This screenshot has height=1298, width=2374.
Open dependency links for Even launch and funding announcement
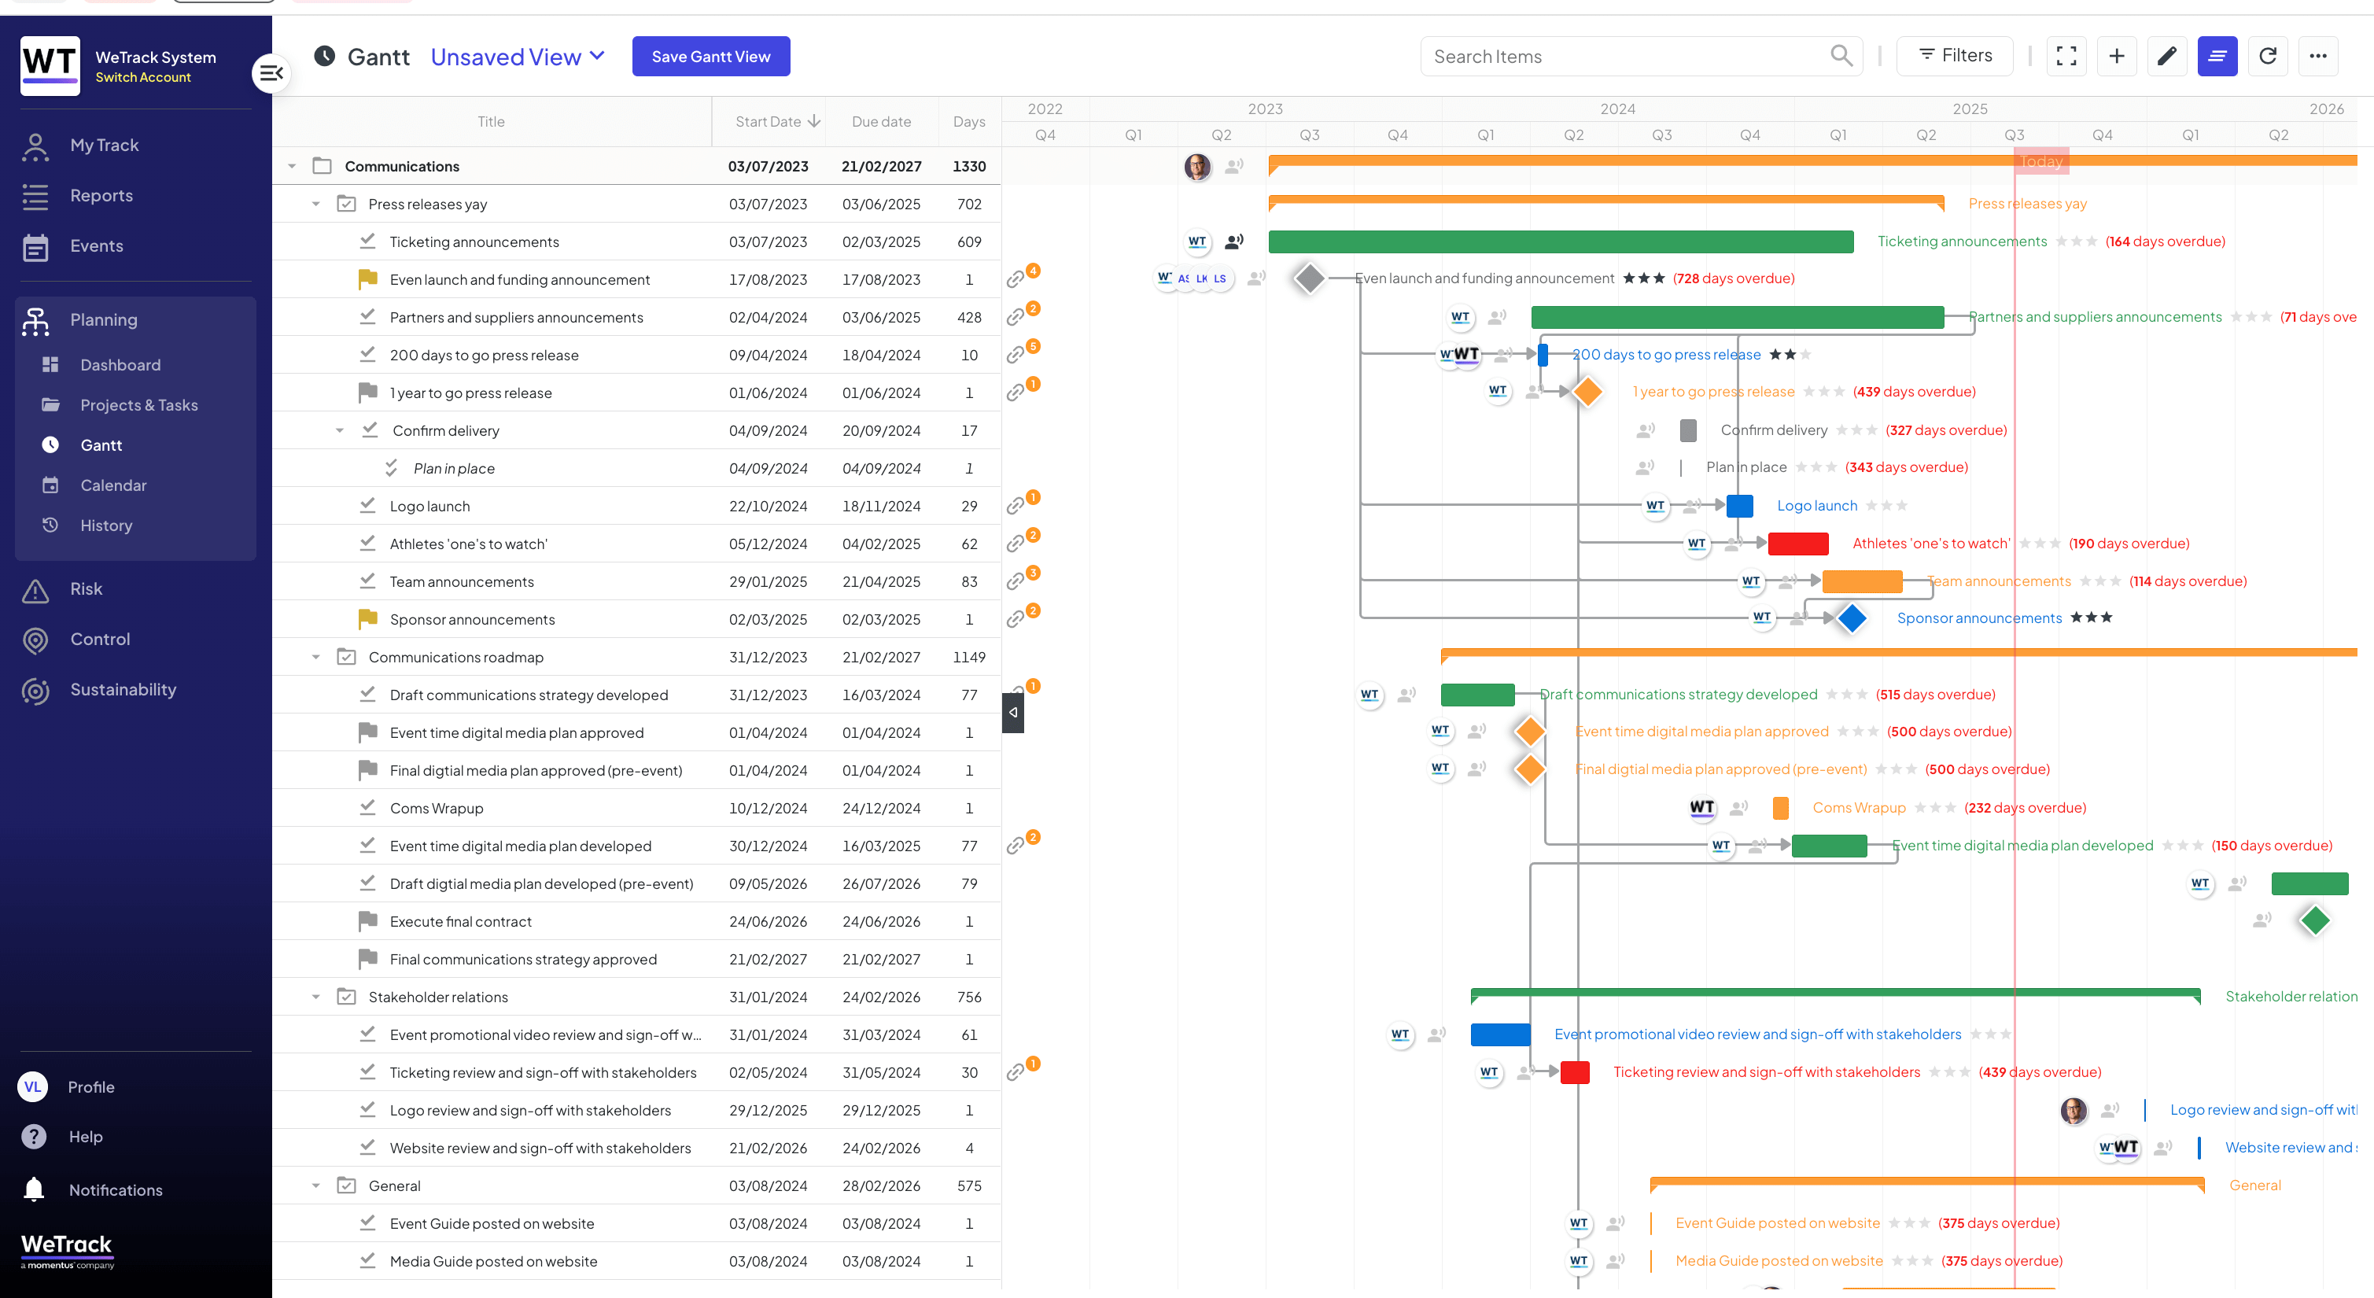1015,279
